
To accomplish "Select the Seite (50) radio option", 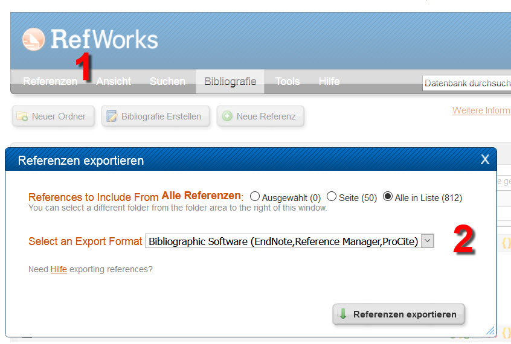I will pyautogui.click(x=332, y=197).
